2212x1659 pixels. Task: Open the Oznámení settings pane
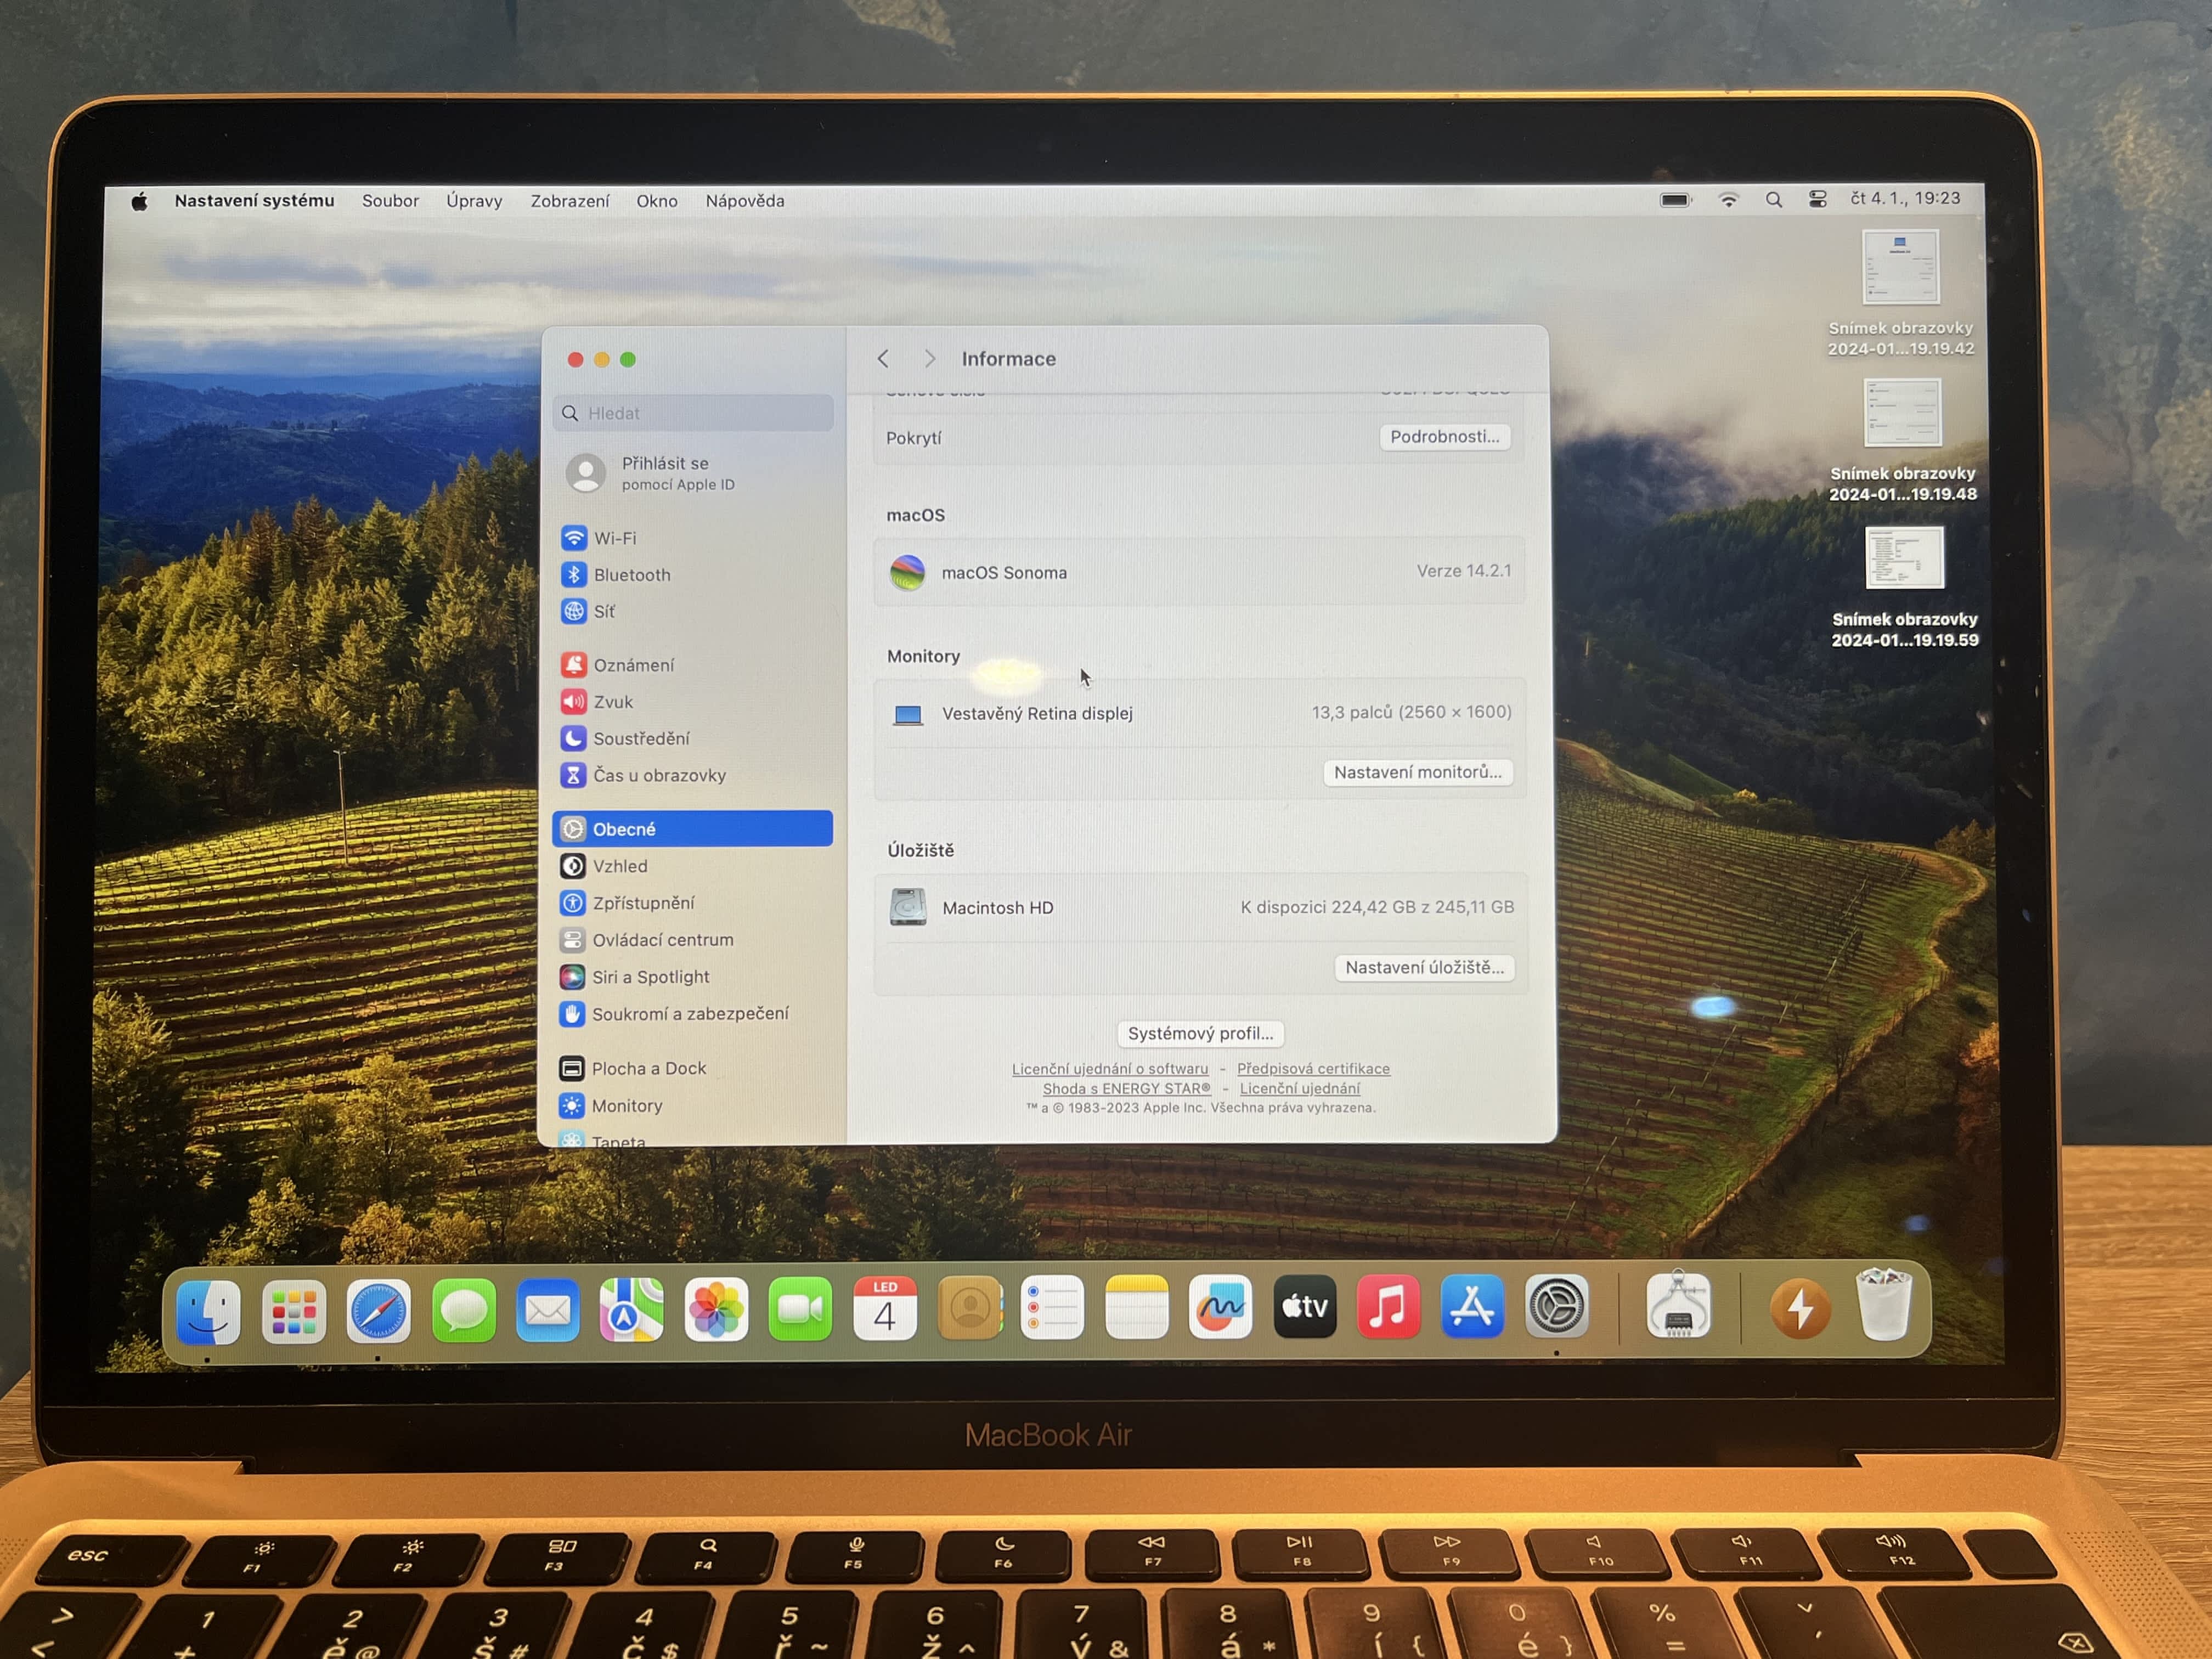pos(633,665)
